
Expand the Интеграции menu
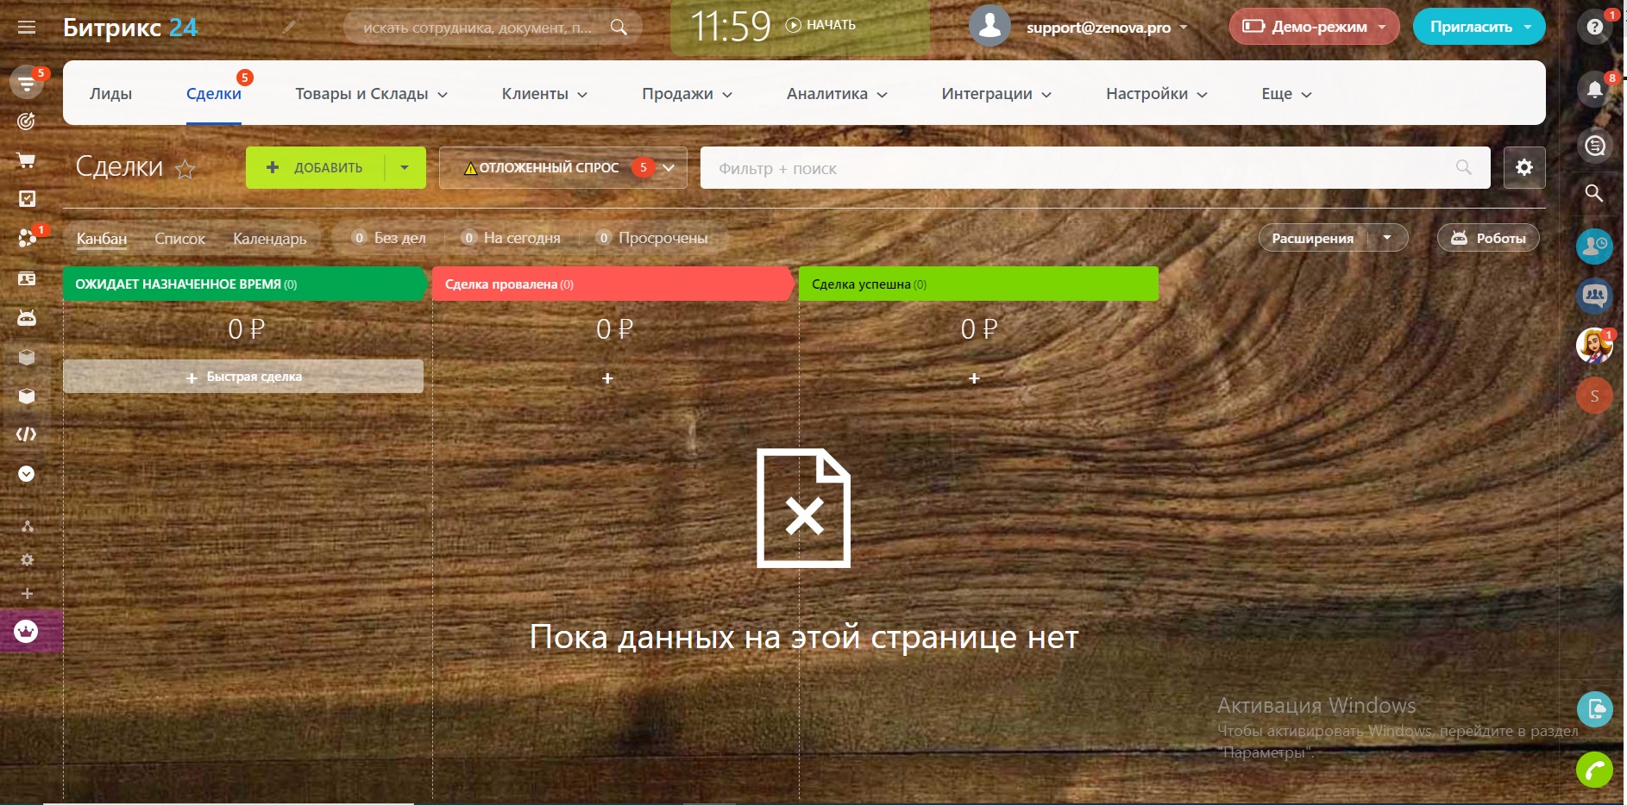click(x=996, y=94)
